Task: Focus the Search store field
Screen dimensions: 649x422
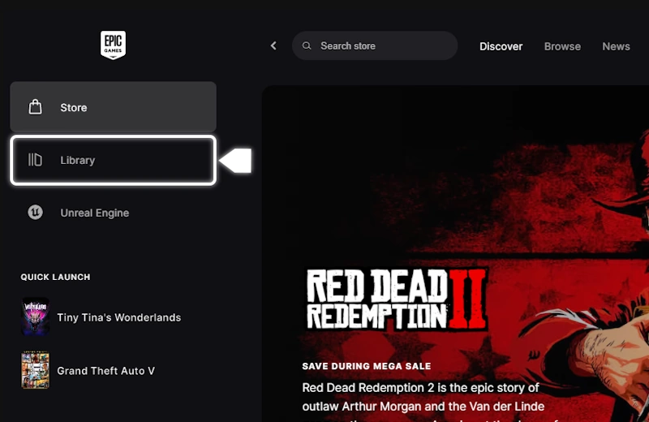Action: [x=375, y=45]
